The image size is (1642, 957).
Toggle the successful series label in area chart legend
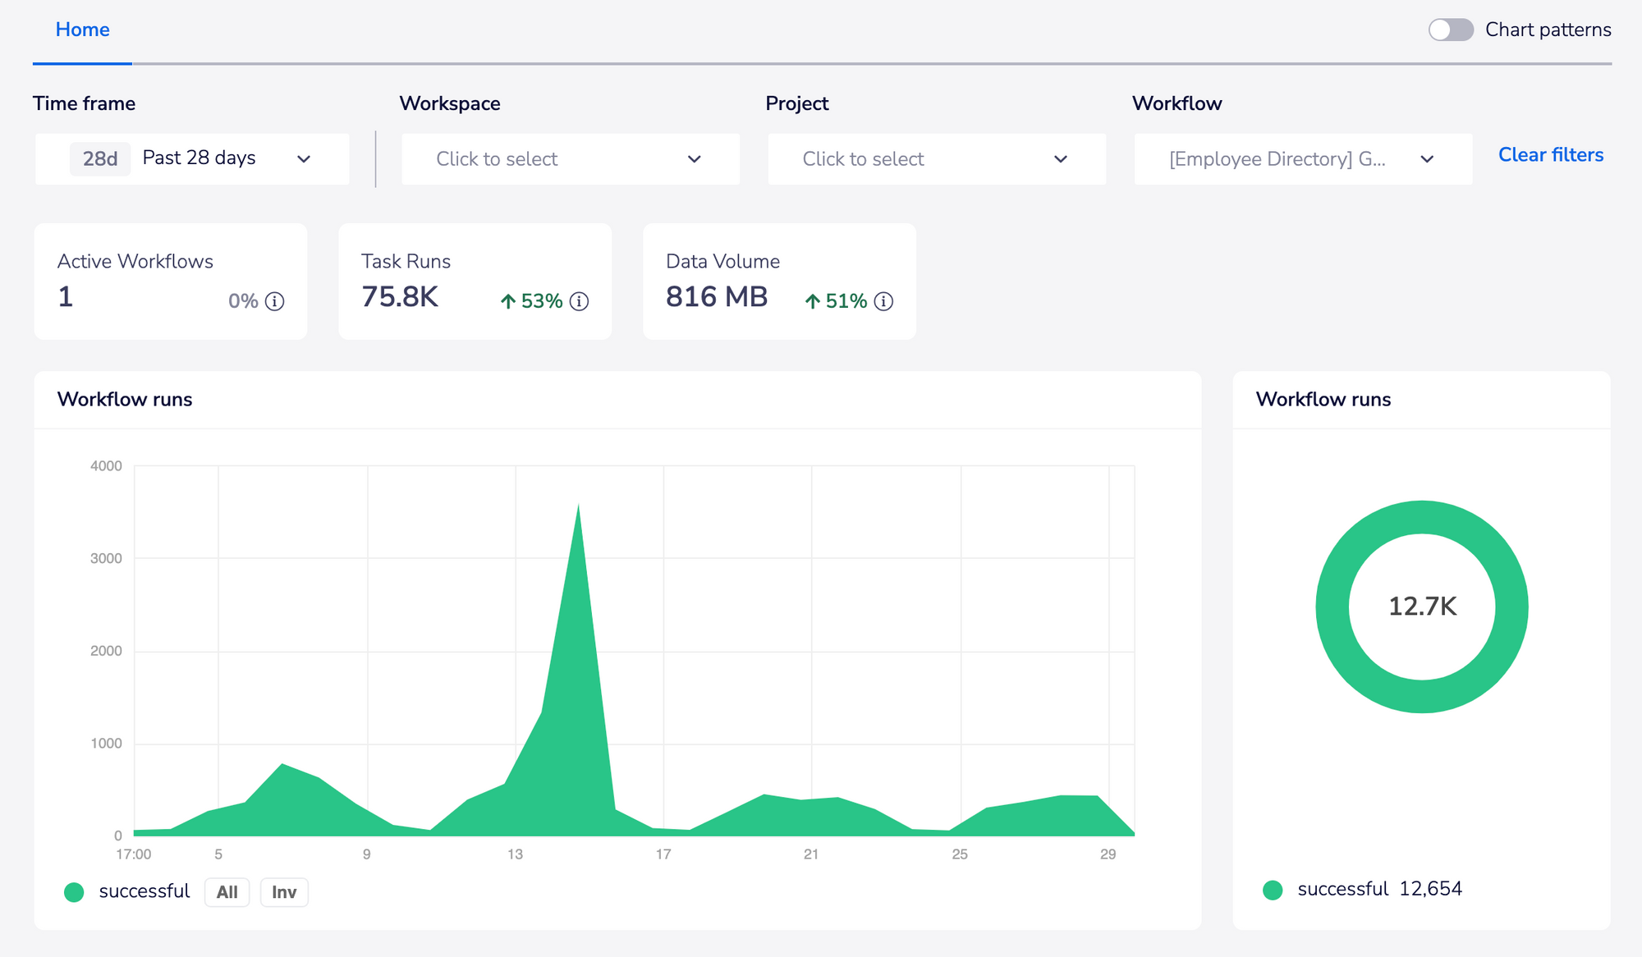click(x=144, y=891)
